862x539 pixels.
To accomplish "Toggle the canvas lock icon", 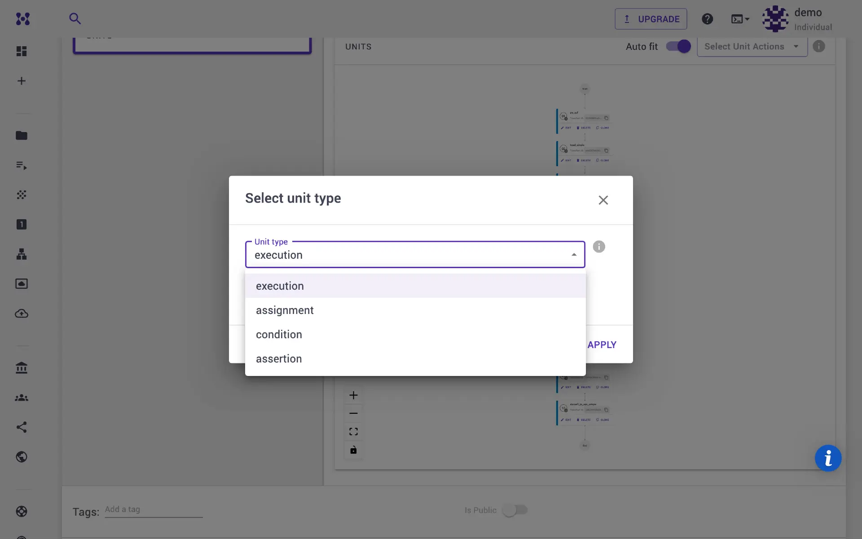I will (353, 450).
